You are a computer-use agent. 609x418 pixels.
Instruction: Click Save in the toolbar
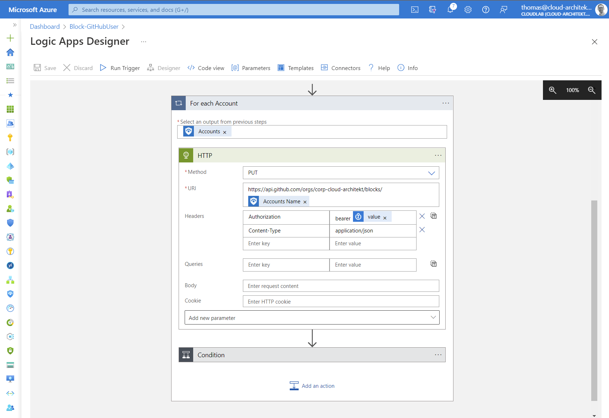[x=45, y=68]
